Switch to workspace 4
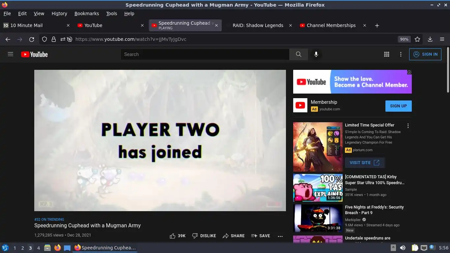 point(38,248)
